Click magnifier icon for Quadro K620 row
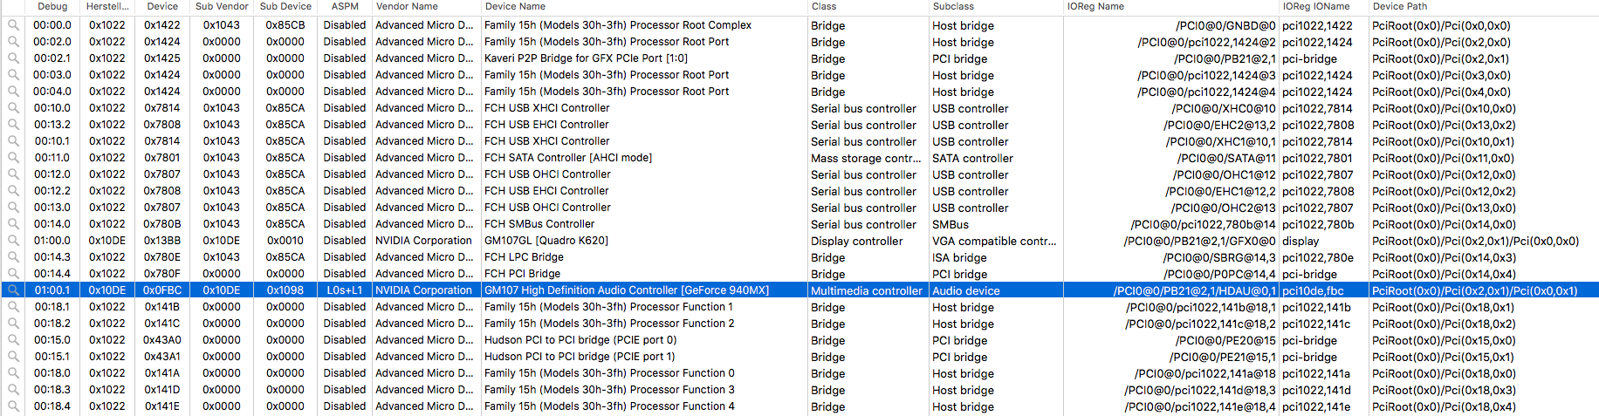The image size is (1599, 416). [13, 241]
